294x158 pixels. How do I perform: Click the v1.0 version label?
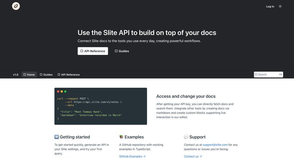[x=16, y=74]
